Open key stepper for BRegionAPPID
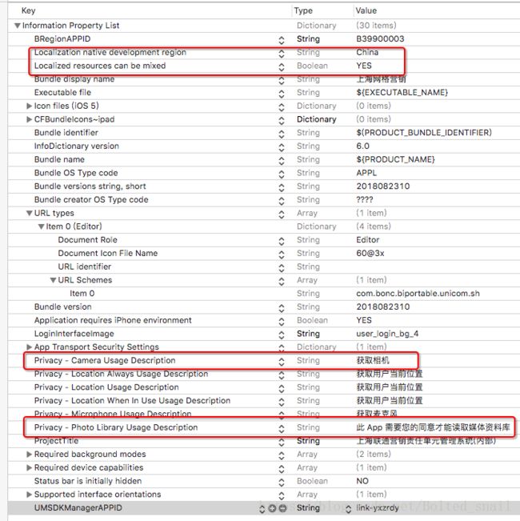 (x=282, y=40)
